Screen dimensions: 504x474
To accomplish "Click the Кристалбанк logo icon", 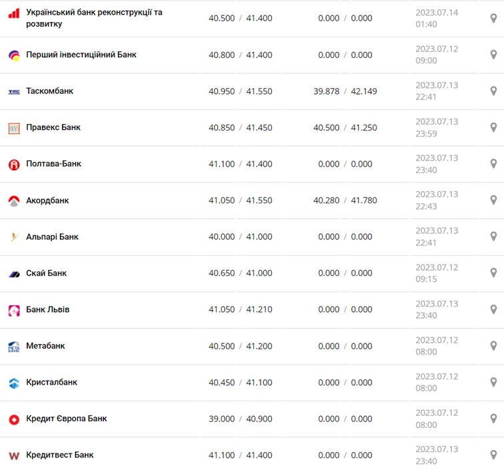I will (14, 383).
